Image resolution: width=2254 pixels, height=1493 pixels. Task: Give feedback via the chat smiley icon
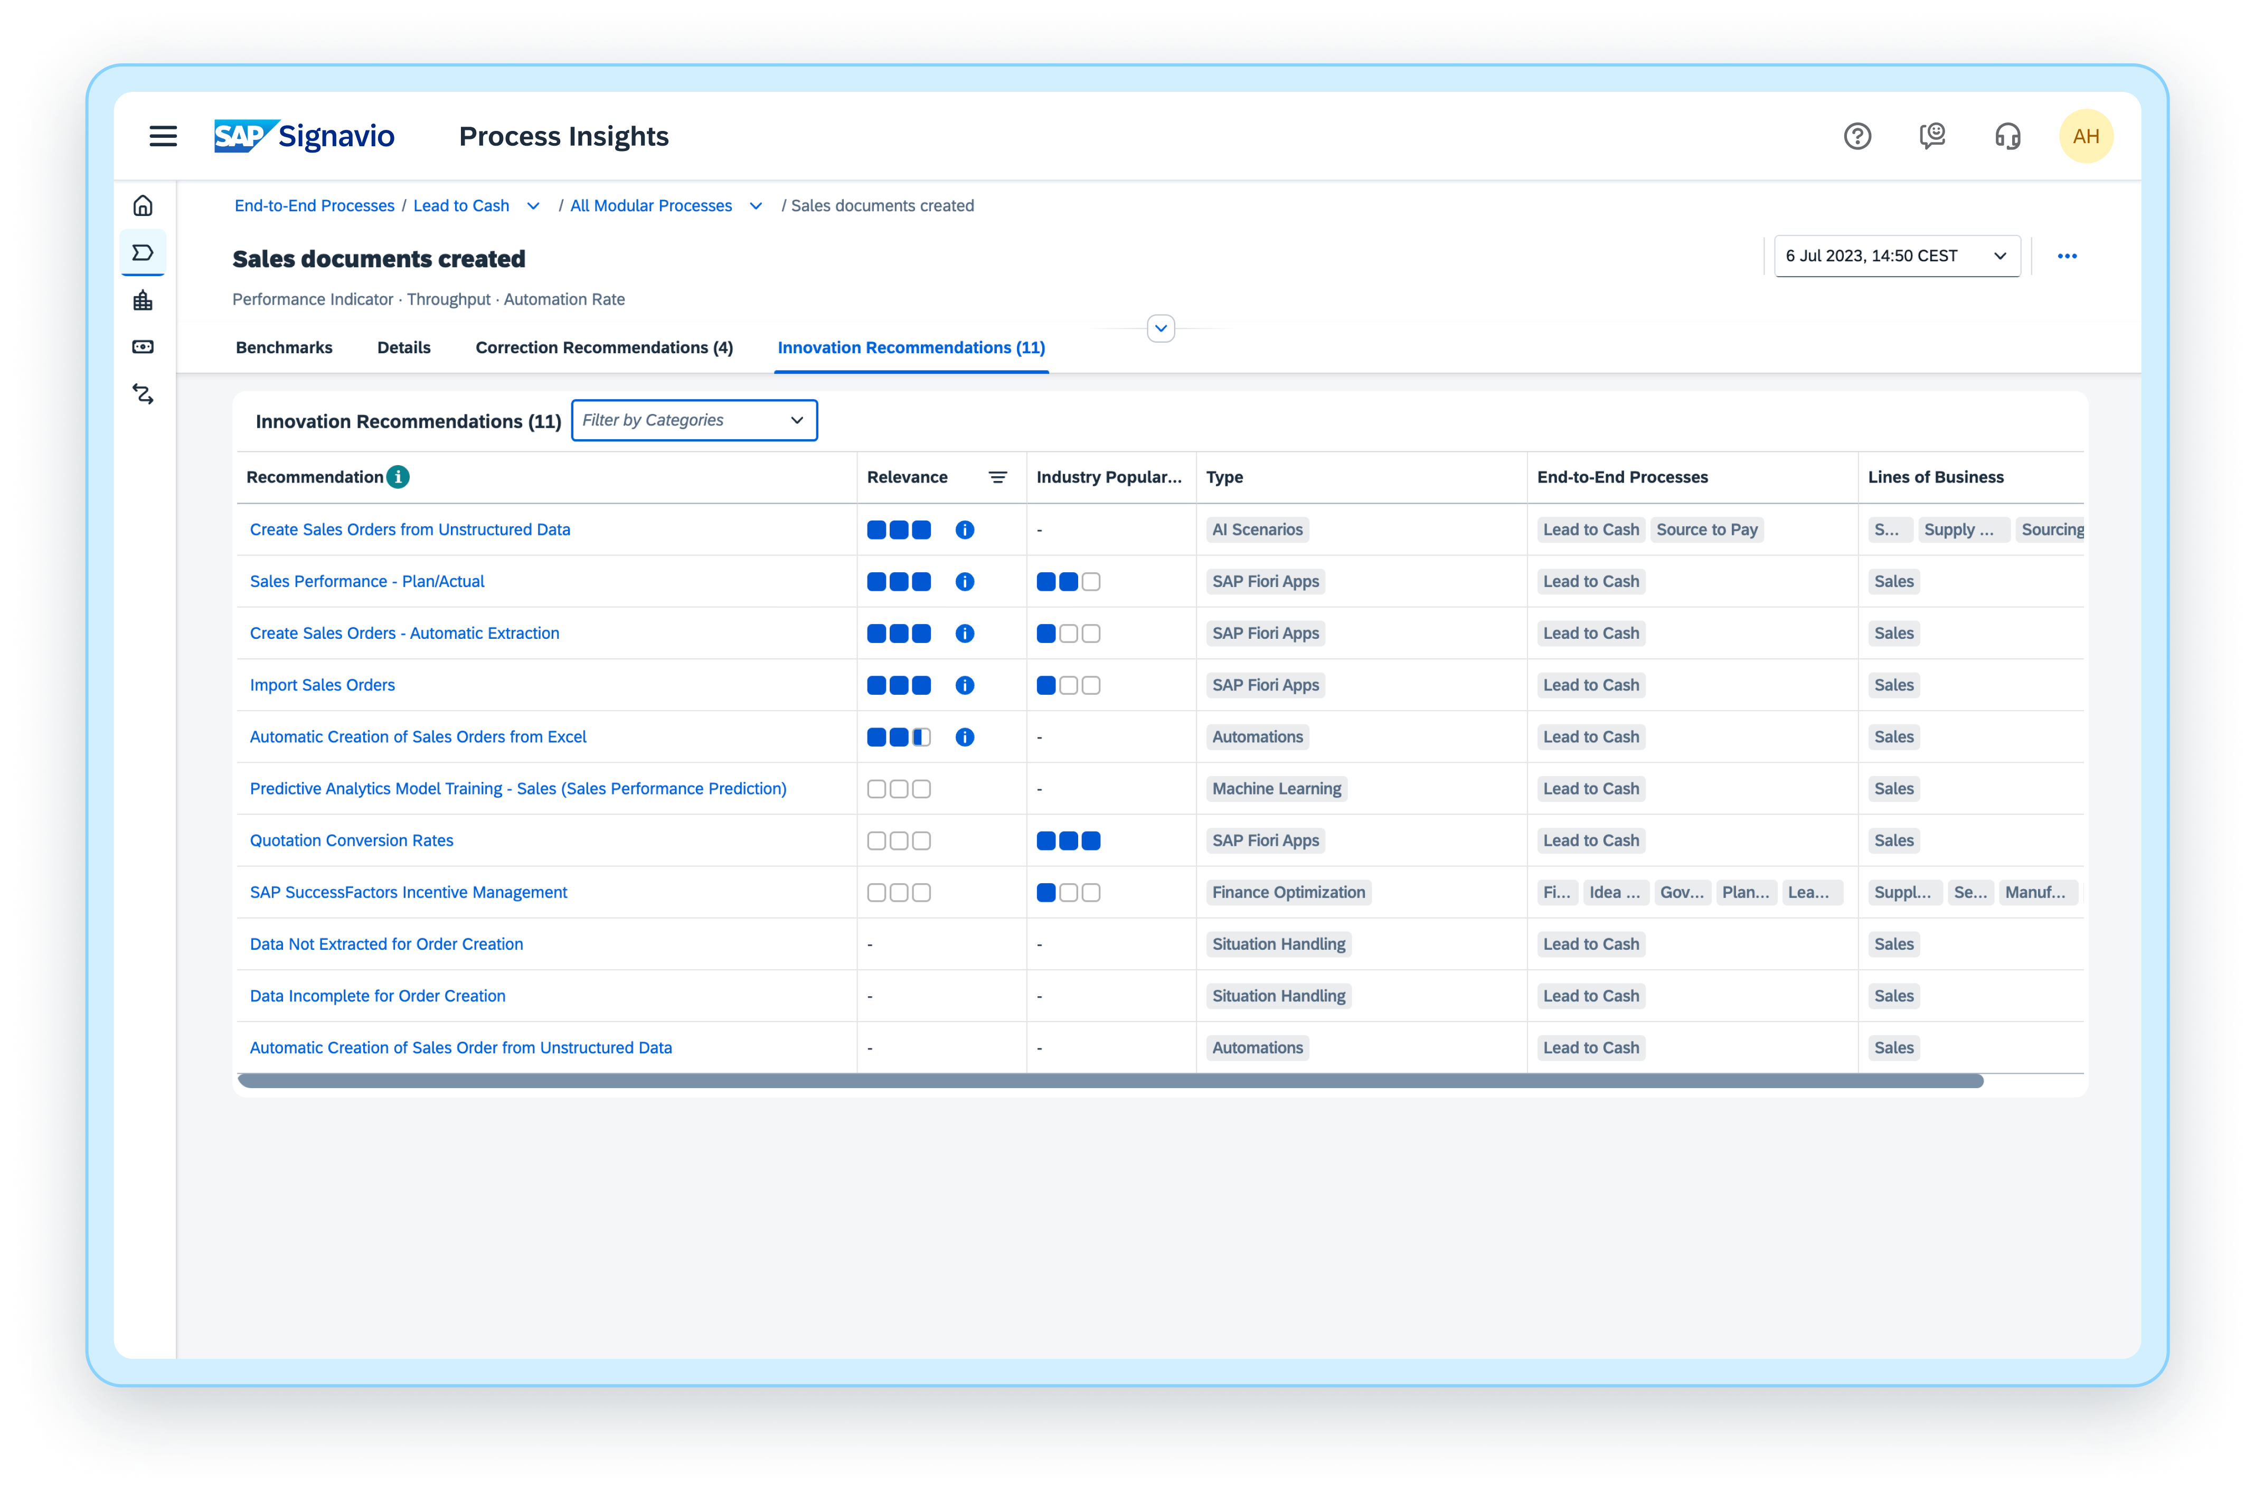pyautogui.click(x=1933, y=136)
